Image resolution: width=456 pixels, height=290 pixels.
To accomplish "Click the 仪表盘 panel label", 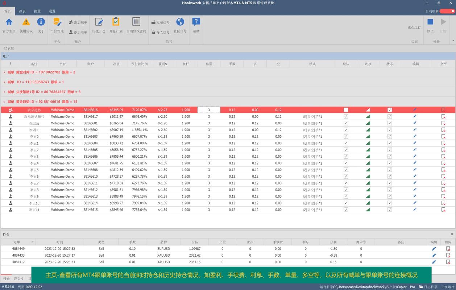I will pyautogui.click(x=9, y=48).
